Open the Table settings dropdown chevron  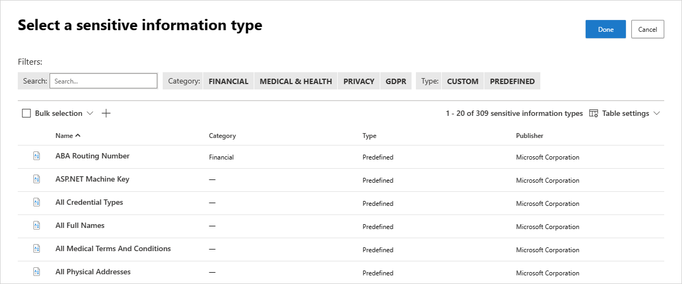click(x=656, y=113)
